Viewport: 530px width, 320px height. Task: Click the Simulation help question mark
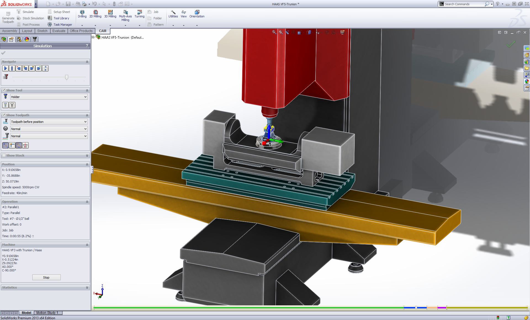click(x=87, y=46)
